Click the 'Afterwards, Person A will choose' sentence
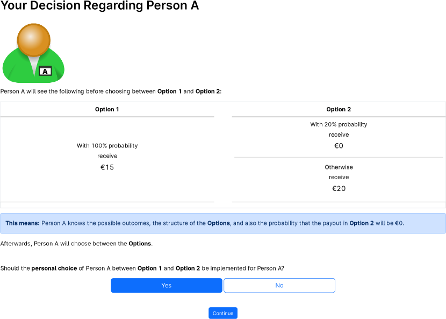This screenshot has width=446, height=319. point(76,244)
